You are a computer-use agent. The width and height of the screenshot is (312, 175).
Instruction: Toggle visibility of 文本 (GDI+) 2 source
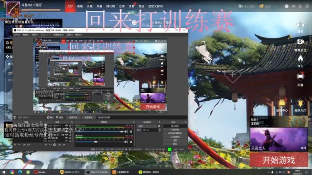coord(66,126)
